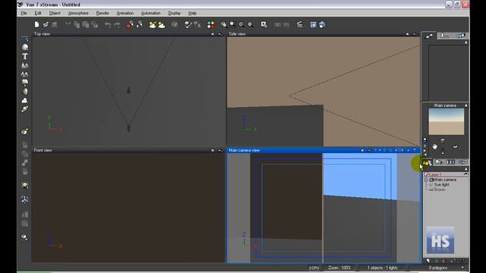
Task: Click the hand pan camera control
Action: point(434,146)
